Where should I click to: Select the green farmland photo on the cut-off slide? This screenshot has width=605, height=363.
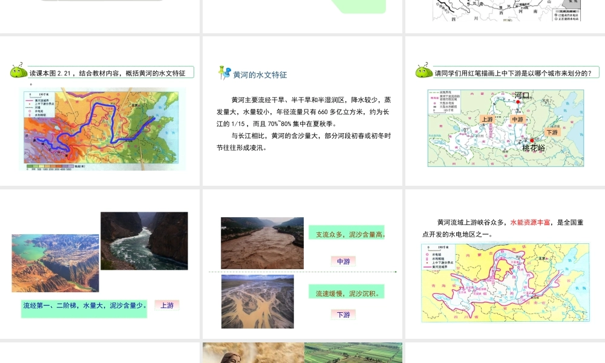tap(353, 353)
